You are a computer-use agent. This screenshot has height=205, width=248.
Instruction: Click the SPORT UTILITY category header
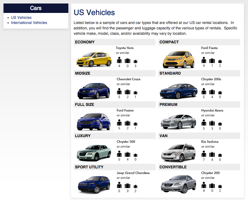point(115,167)
